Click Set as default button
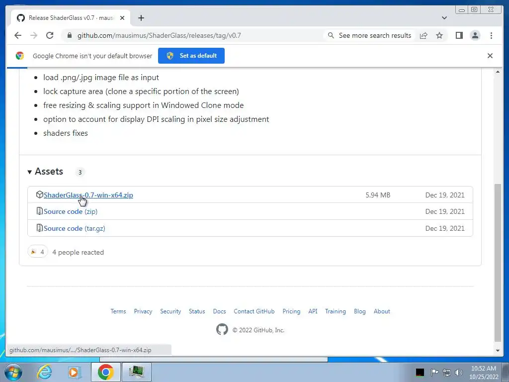Image resolution: width=509 pixels, height=382 pixels. [191, 56]
